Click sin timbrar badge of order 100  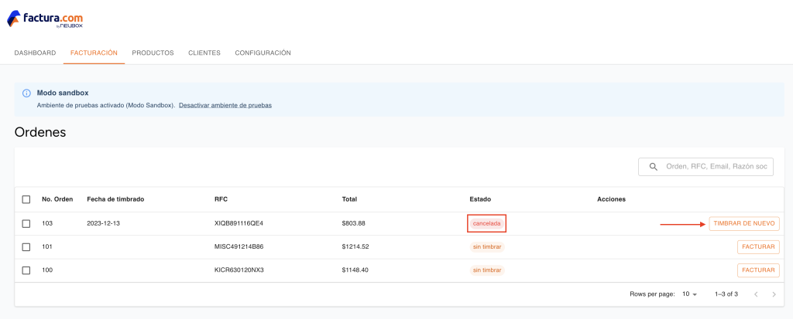point(487,270)
